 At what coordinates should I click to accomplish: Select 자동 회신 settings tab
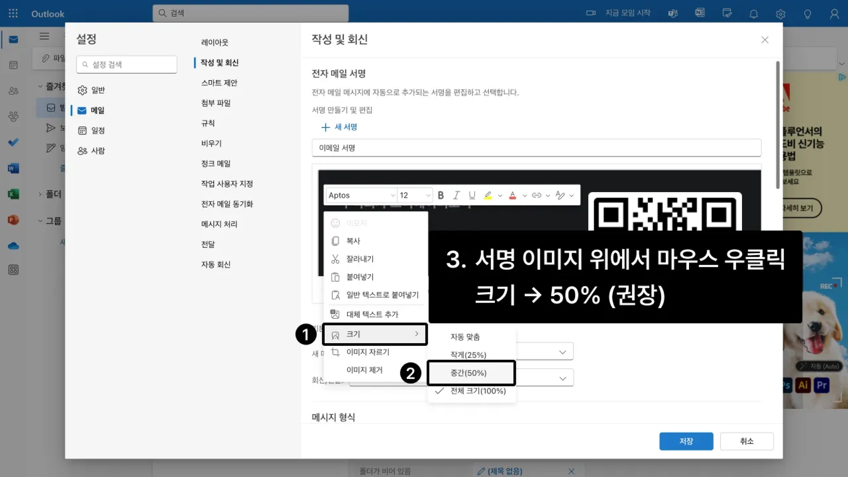pyautogui.click(x=216, y=264)
